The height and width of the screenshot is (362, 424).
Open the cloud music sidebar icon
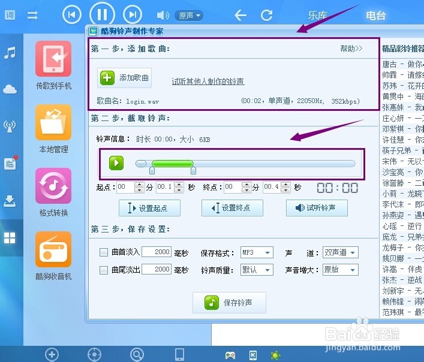pyautogui.click(x=10, y=89)
